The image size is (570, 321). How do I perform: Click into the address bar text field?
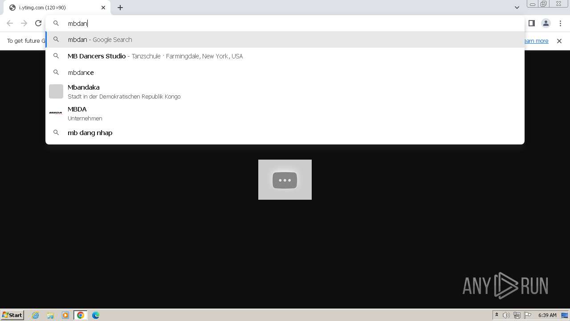(285, 23)
